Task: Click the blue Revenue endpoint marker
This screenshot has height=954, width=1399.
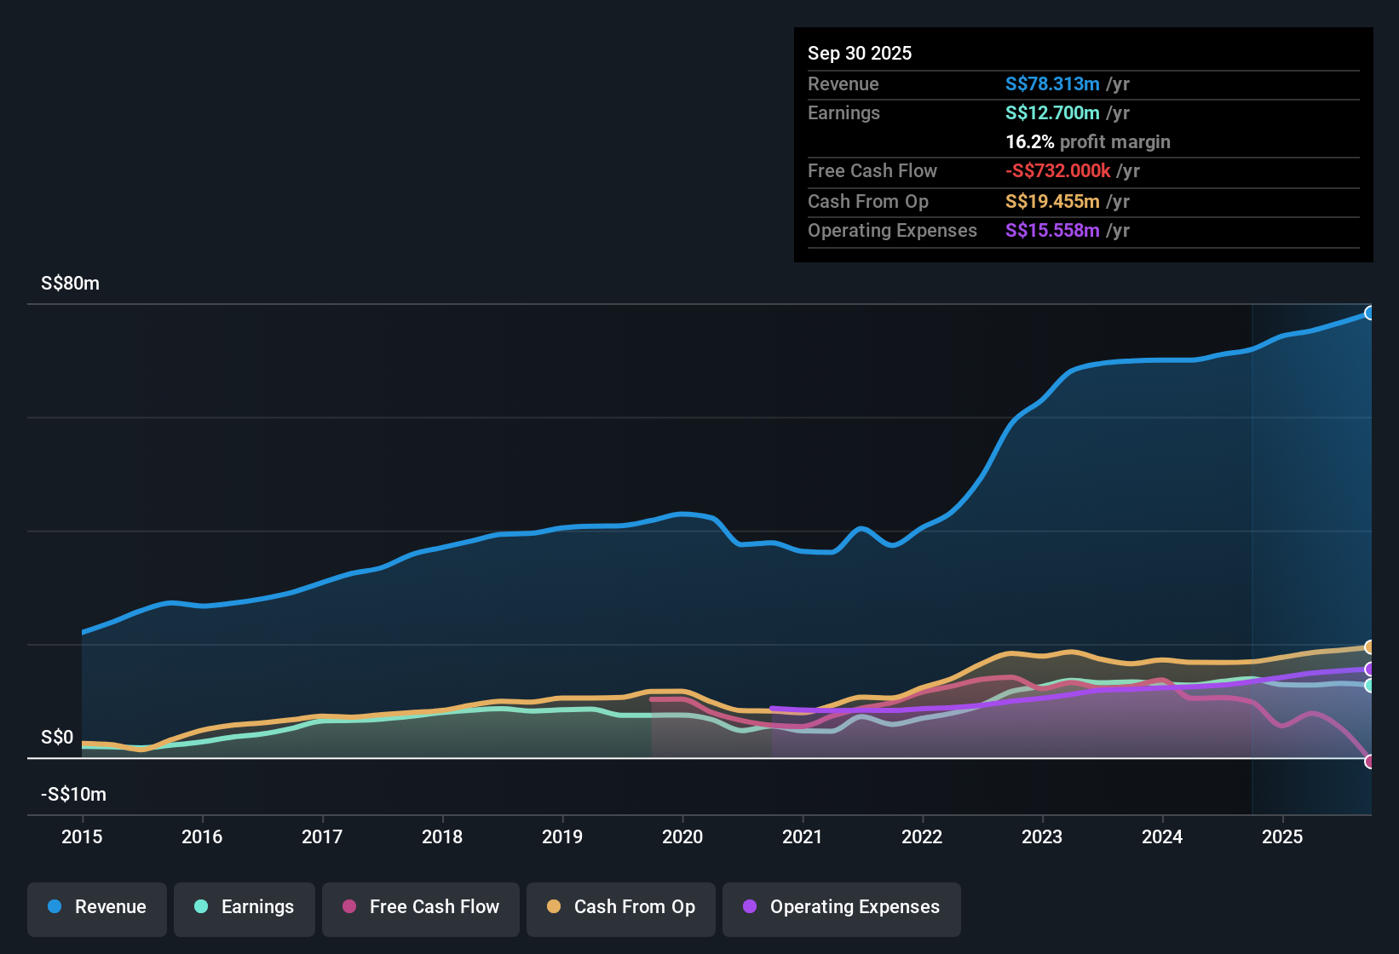Action: click(1369, 313)
